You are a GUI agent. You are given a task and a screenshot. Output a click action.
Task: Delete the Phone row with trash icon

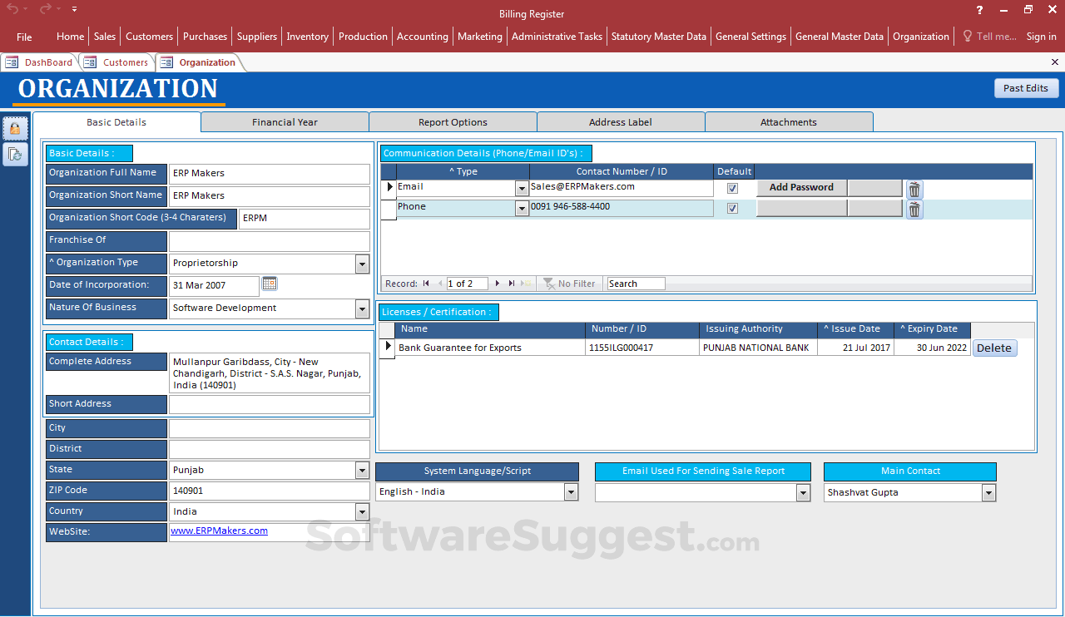(914, 210)
